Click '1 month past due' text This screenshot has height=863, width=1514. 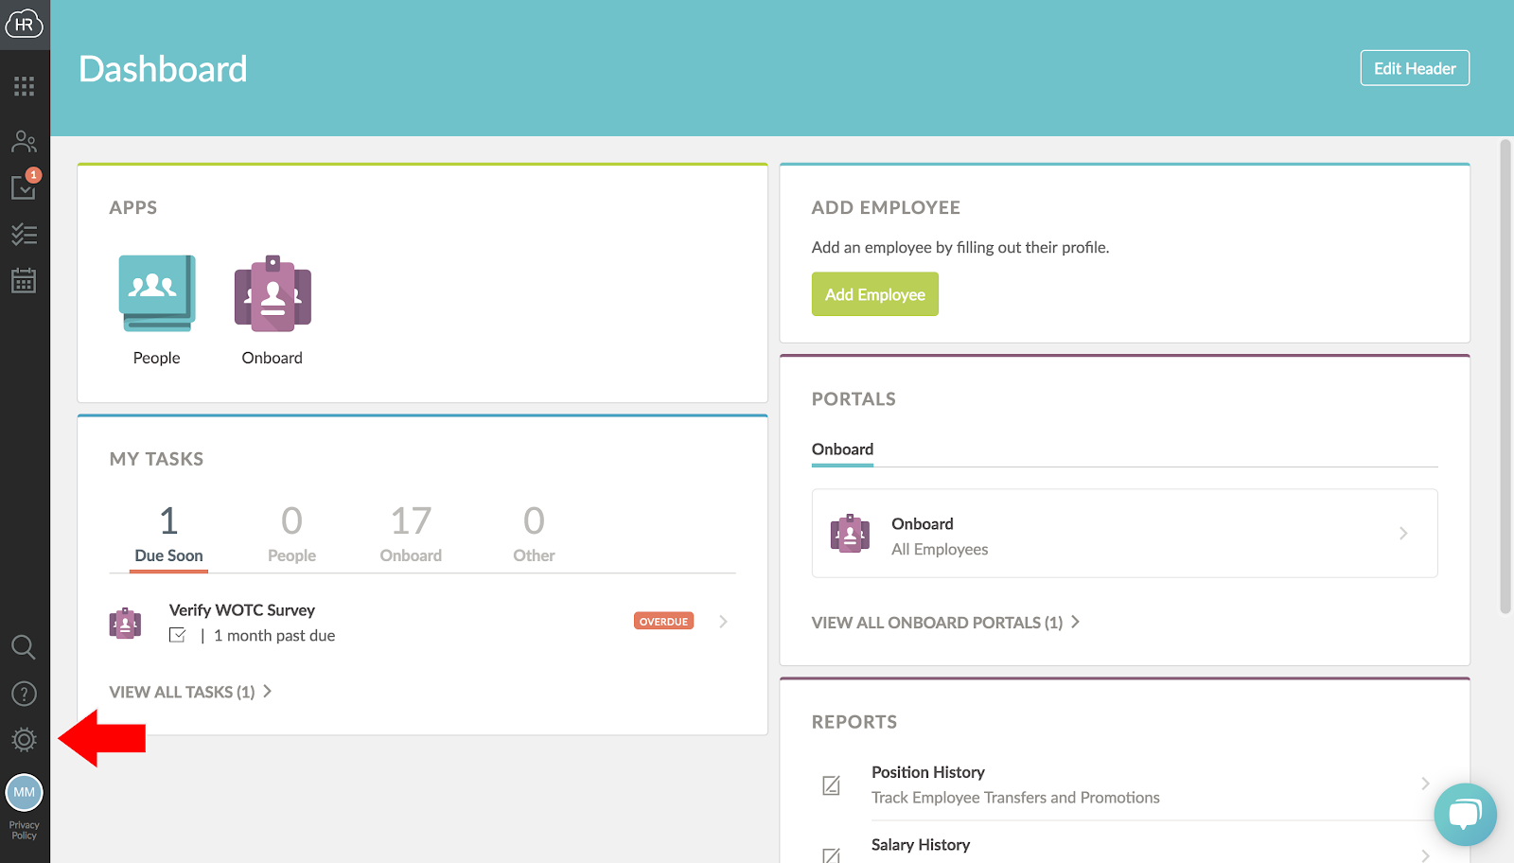[x=274, y=636]
